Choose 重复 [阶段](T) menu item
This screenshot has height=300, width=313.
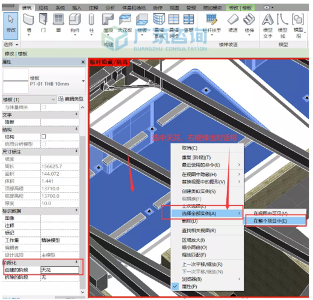pos(208,158)
